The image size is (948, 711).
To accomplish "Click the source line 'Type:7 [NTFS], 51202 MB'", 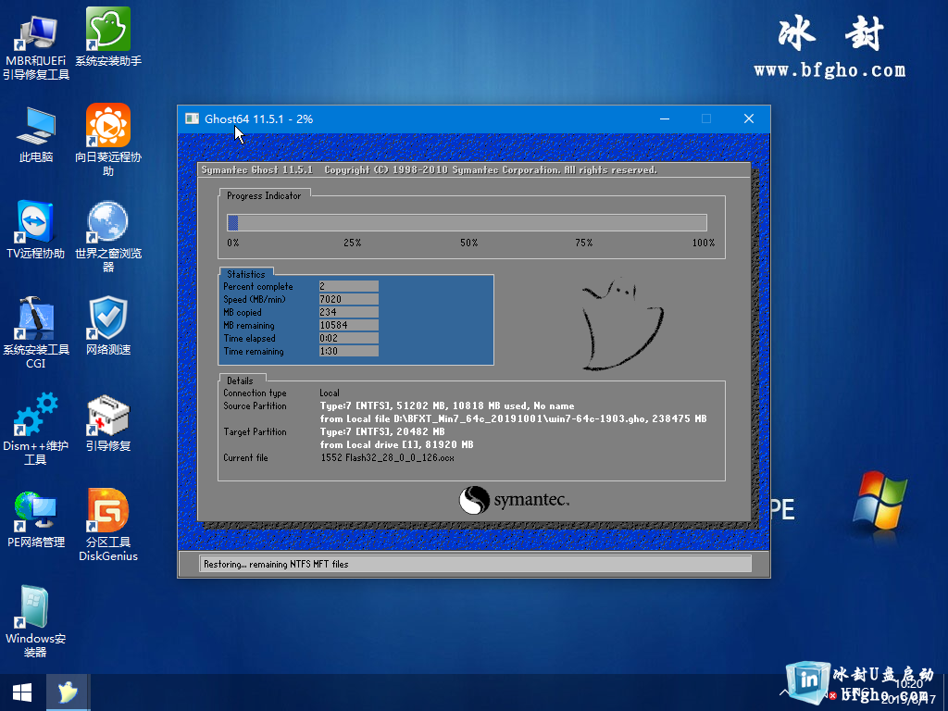I will [x=447, y=405].
